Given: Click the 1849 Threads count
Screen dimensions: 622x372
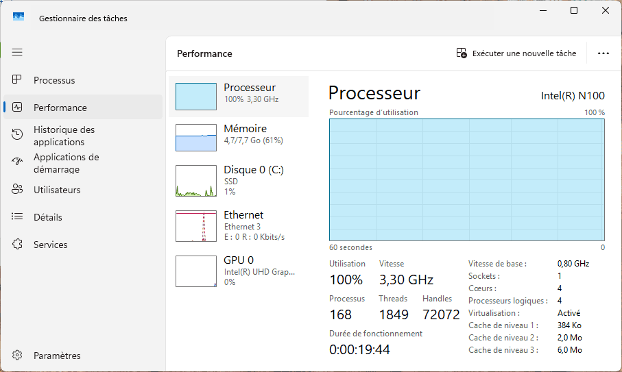Looking at the screenshot, I should [393, 314].
